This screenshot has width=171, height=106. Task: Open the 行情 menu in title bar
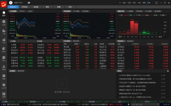tap(129, 3)
